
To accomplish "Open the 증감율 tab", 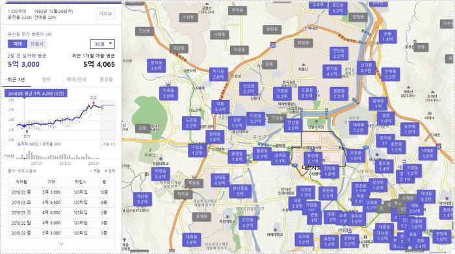I will click(x=106, y=79).
